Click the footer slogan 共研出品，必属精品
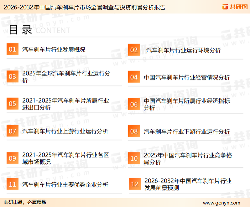The height and width of the screenshot is (207, 250). coord(25,202)
